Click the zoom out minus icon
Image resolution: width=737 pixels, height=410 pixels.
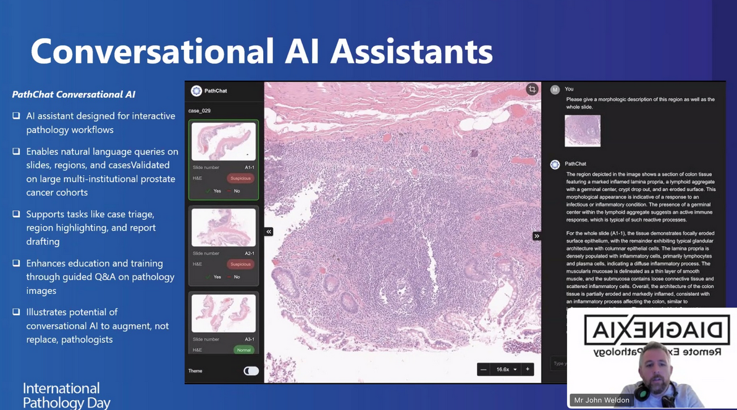(484, 369)
